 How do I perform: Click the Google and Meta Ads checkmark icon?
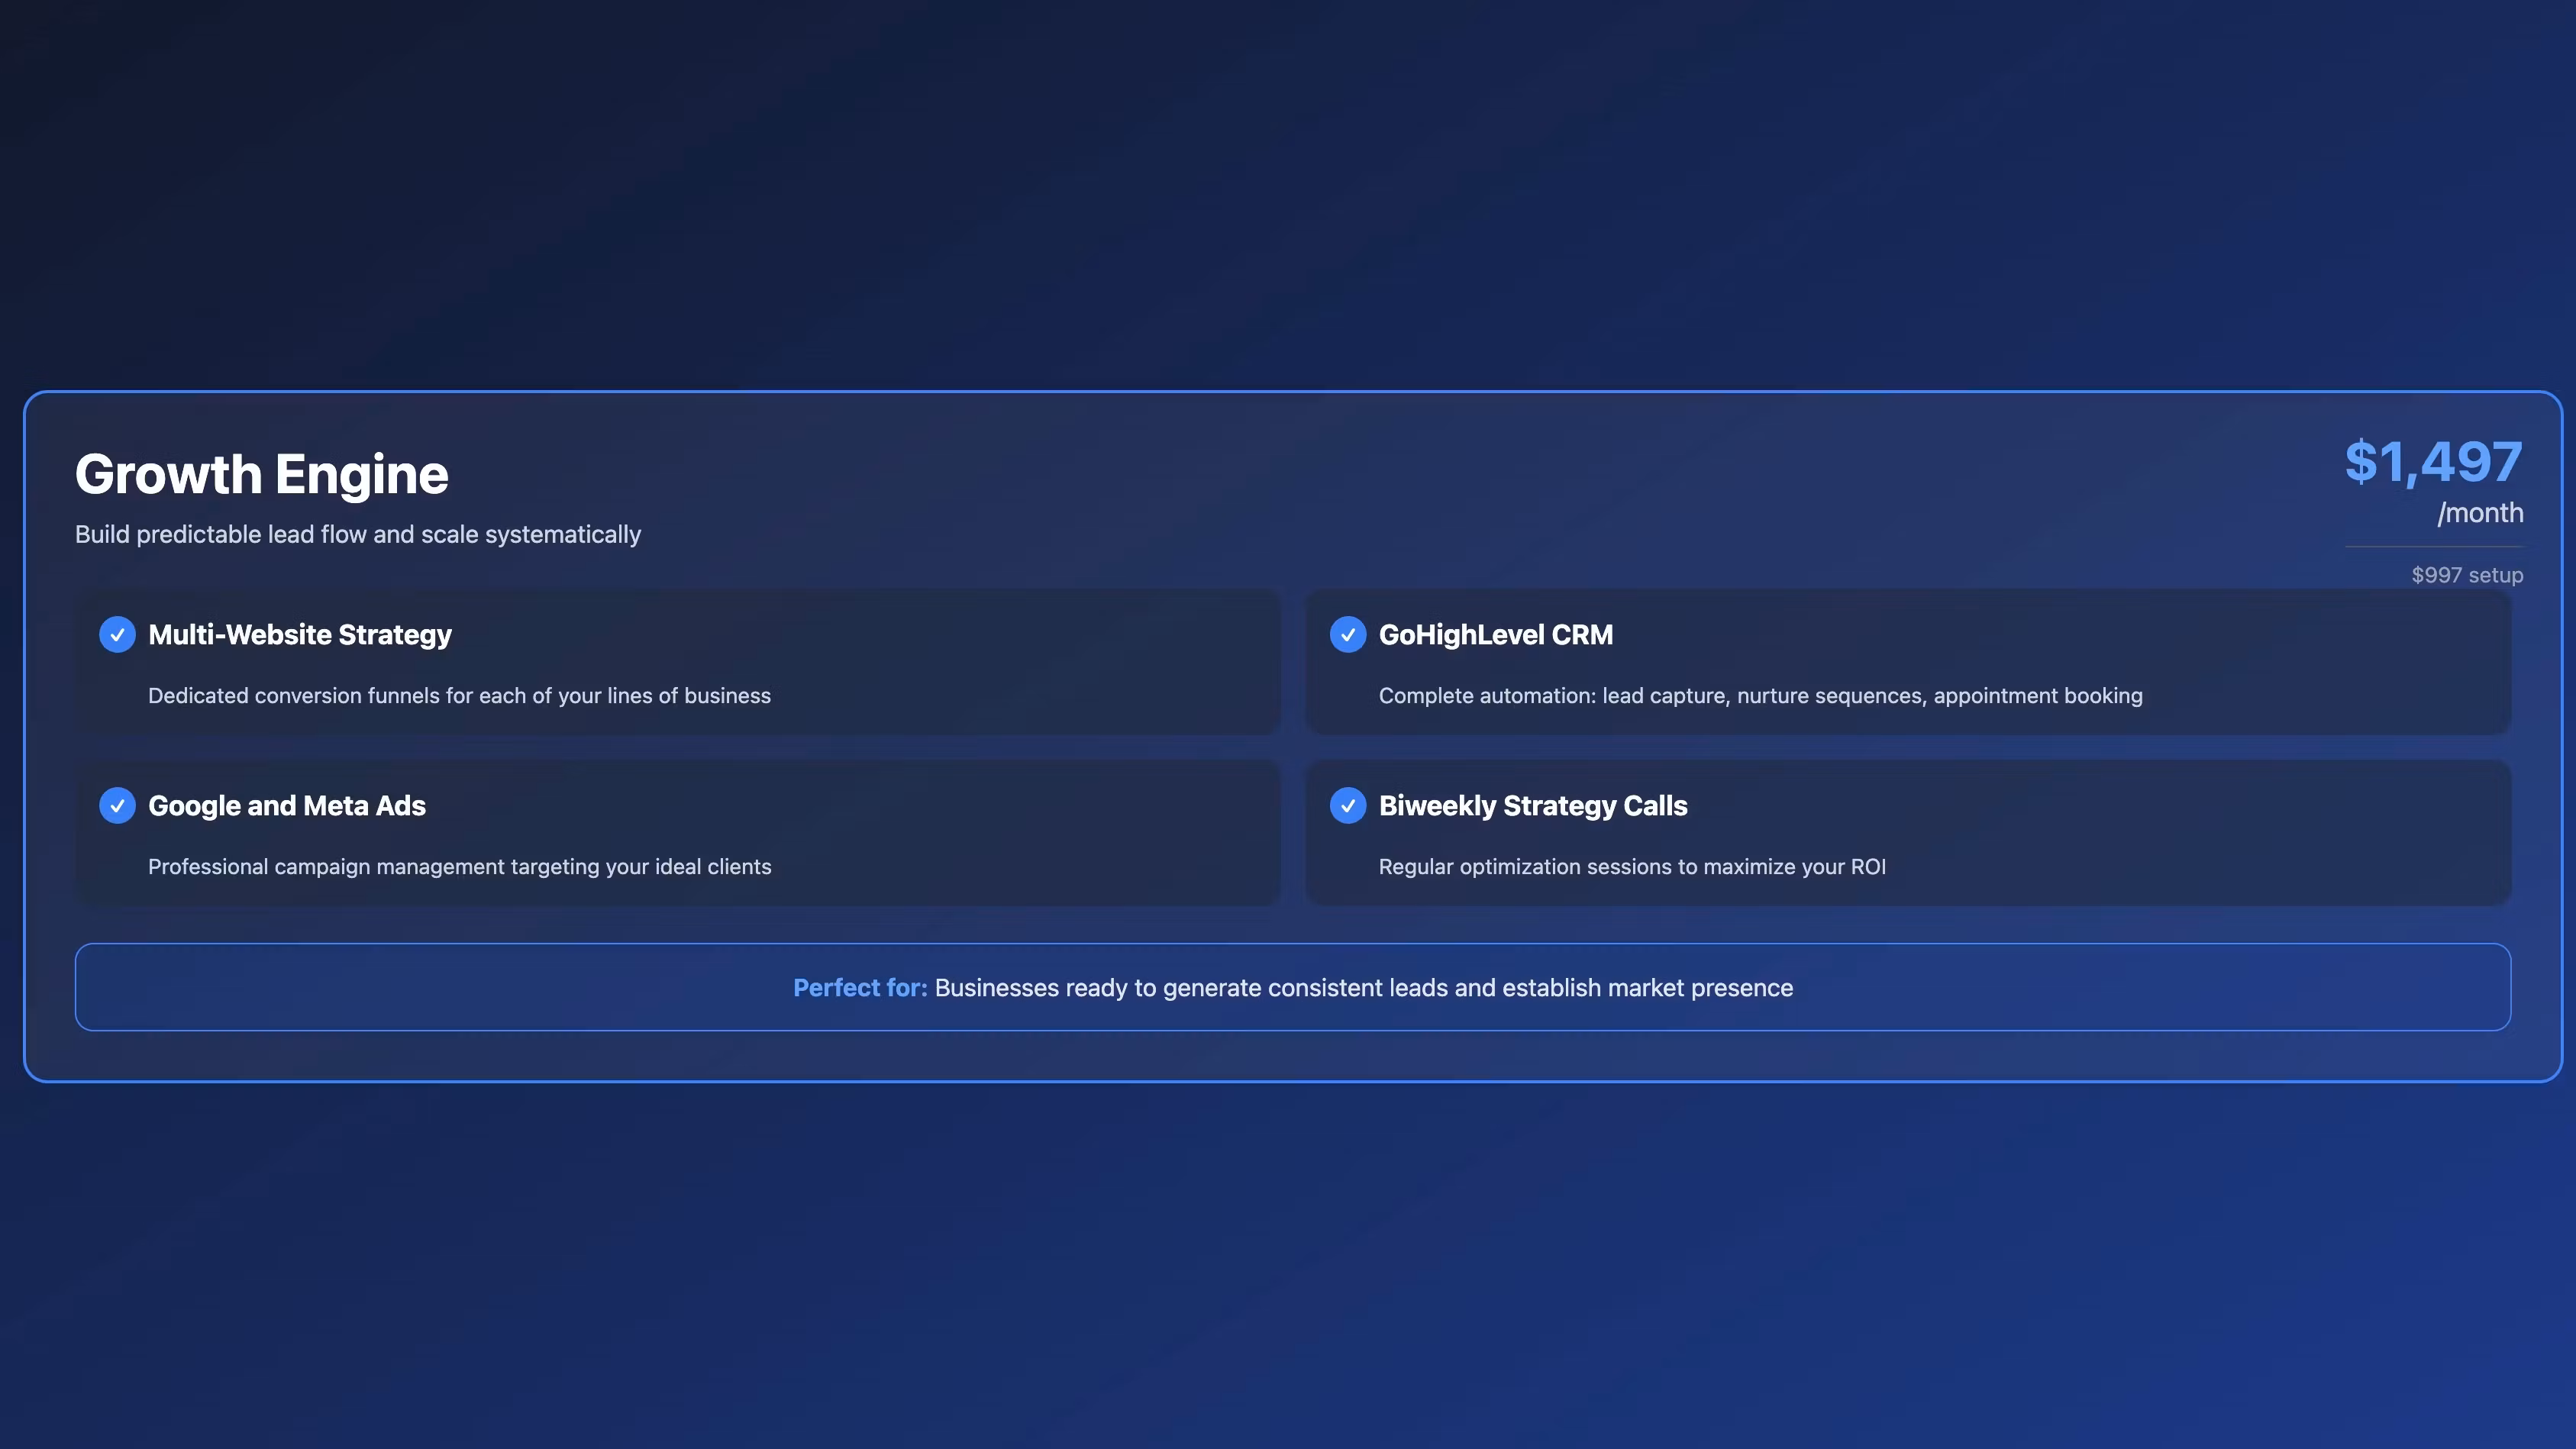117,805
